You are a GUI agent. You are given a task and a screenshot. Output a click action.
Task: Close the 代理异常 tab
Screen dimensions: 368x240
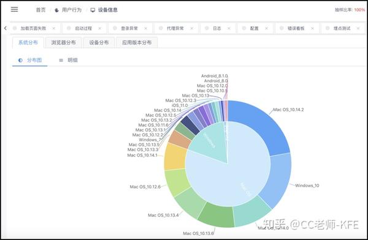(x=192, y=28)
